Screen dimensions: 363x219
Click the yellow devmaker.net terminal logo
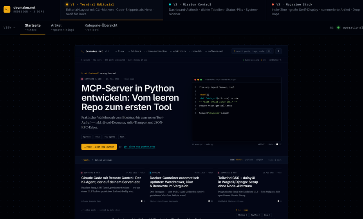pos(7,9)
